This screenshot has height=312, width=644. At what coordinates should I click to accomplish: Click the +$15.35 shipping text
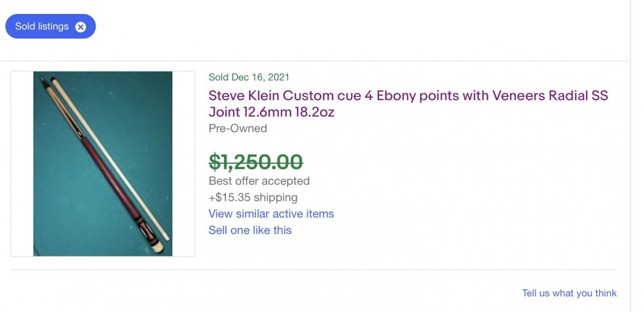click(x=253, y=197)
